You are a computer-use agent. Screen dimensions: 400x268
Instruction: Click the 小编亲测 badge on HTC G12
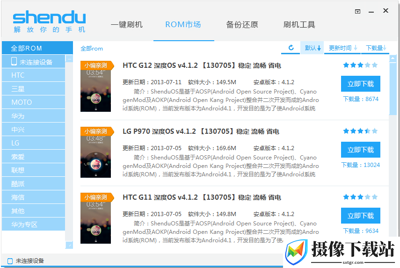point(96,65)
